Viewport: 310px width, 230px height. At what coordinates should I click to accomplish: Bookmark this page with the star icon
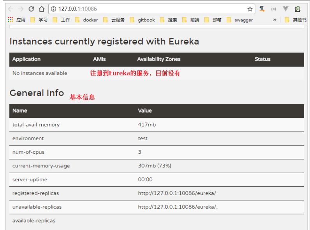pos(250,9)
